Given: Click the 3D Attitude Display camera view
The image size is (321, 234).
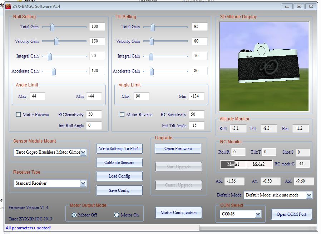Looking at the screenshot, I should point(264,66).
